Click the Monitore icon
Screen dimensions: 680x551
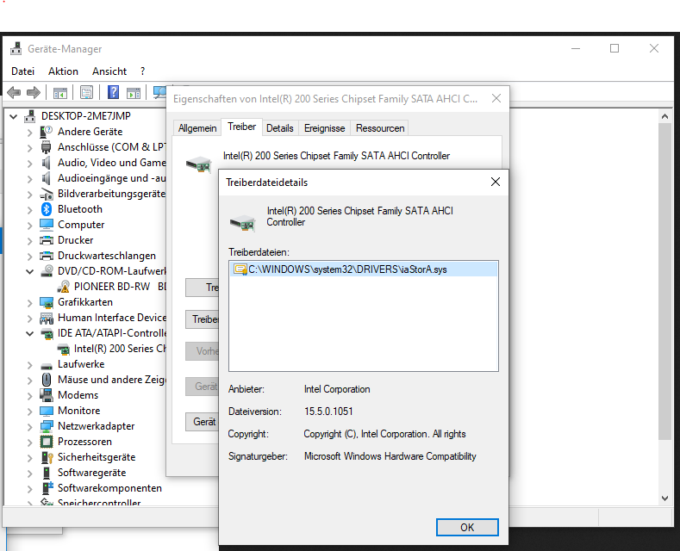[47, 410]
